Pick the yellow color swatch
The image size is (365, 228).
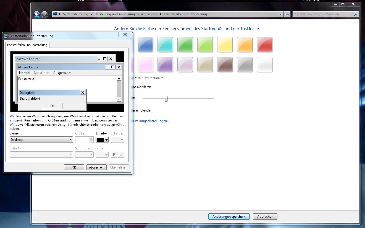tap(225, 45)
